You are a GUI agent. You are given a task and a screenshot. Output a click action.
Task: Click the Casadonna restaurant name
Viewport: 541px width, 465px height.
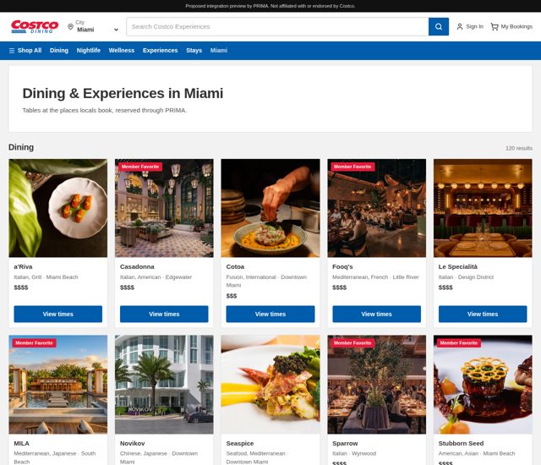tap(137, 266)
